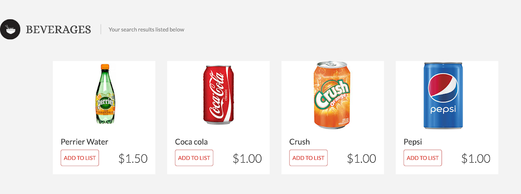The height and width of the screenshot is (194, 521).
Task: Click the Beverages bowl category icon
Action: click(10, 30)
